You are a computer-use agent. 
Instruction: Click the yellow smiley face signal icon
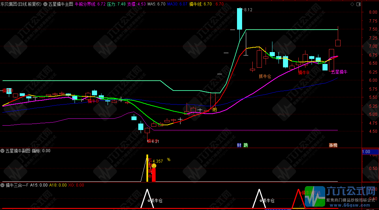pos(154,166)
